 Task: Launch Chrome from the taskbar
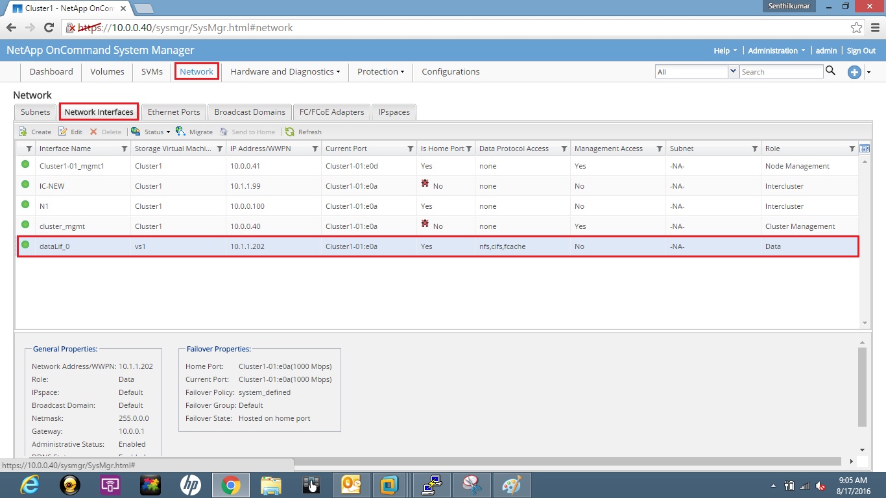click(230, 484)
